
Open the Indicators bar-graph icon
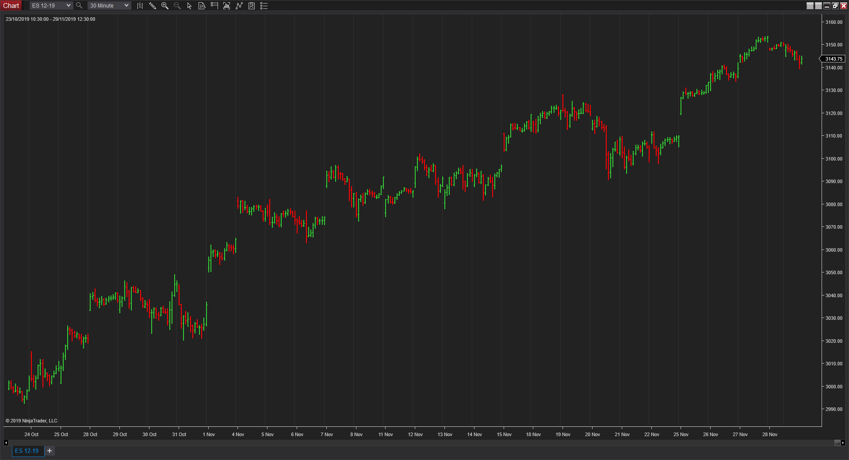227,6
